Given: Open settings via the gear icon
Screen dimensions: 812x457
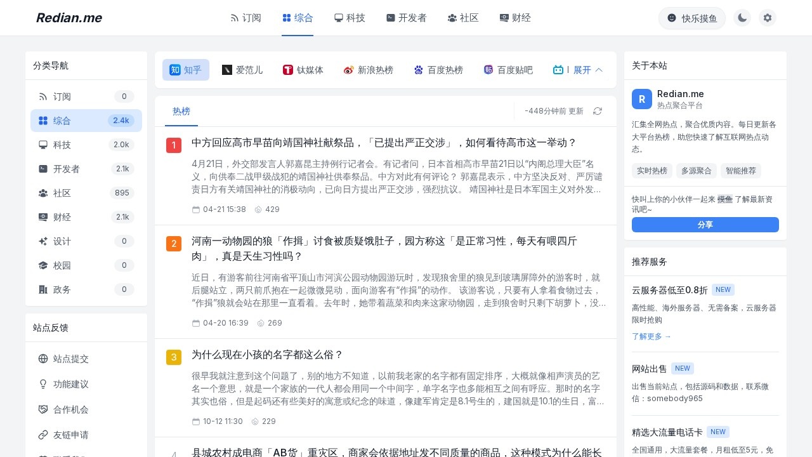Looking at the screenshot, I should pyautogui.click(x=768, y=18).
